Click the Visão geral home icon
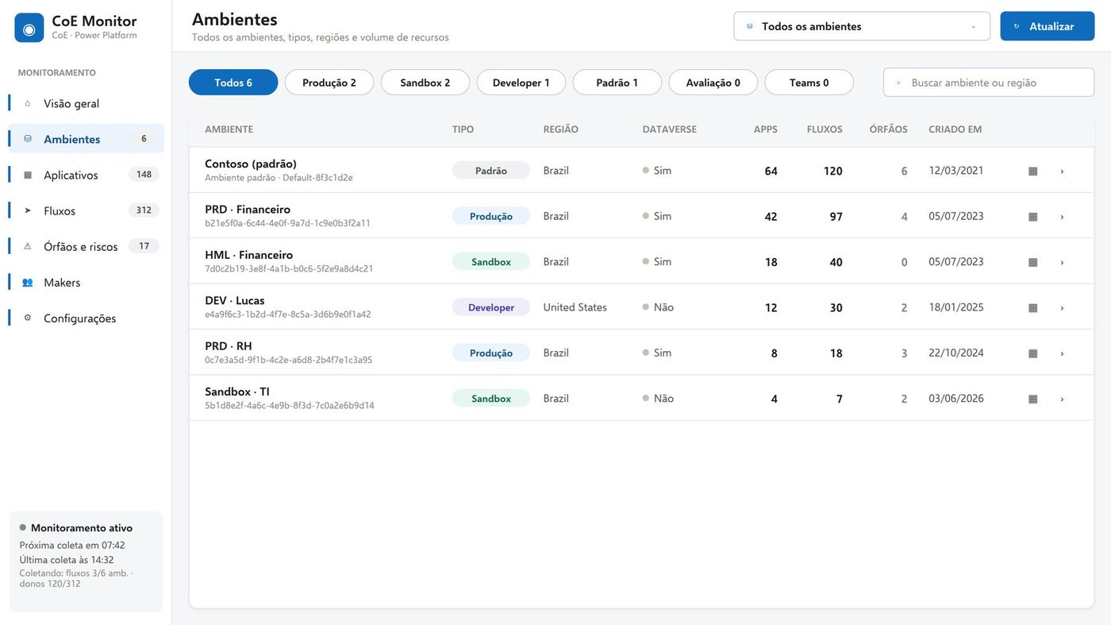Viewport: 1111px width, 625px height. click(28, 103)
